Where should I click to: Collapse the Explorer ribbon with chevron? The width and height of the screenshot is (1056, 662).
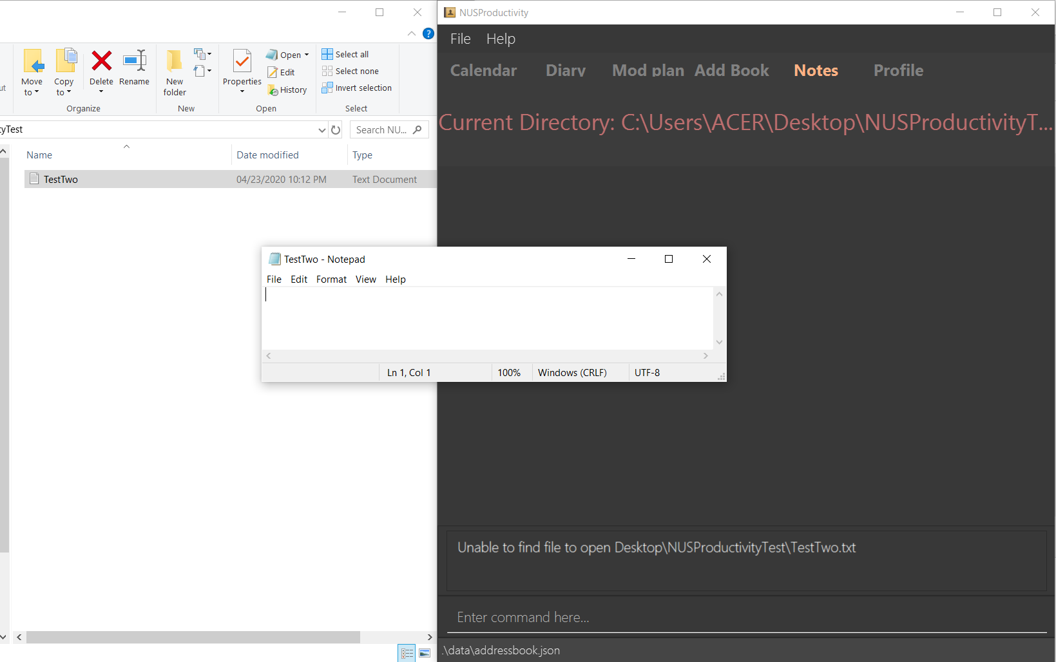[412, 33]
